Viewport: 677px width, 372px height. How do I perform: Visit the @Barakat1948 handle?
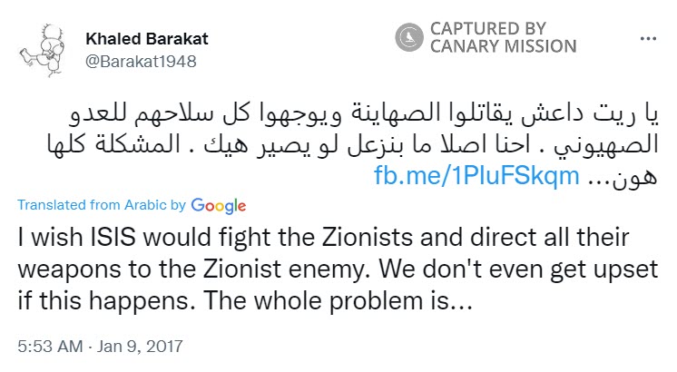click(141, 62)
